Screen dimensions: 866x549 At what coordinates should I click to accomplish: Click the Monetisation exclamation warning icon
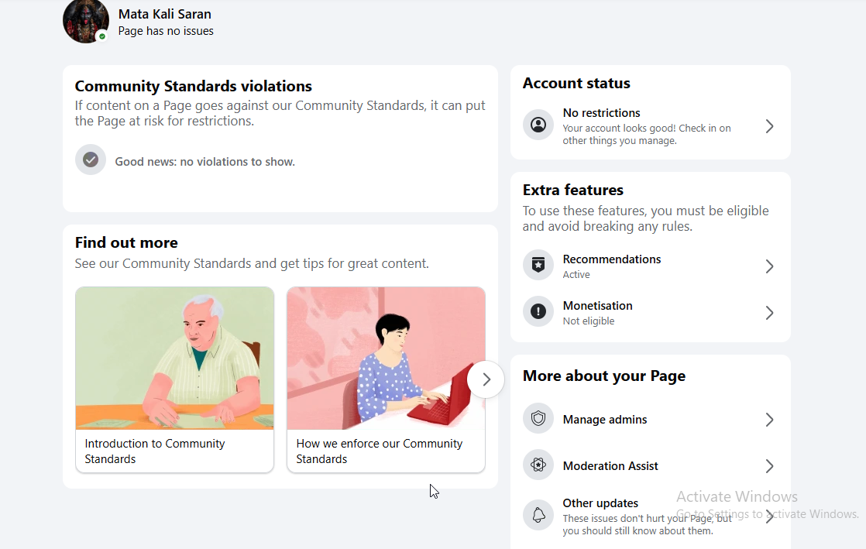538,311
